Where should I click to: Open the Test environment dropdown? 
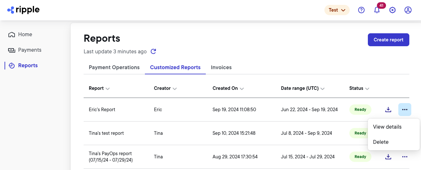tap(337, 10)
